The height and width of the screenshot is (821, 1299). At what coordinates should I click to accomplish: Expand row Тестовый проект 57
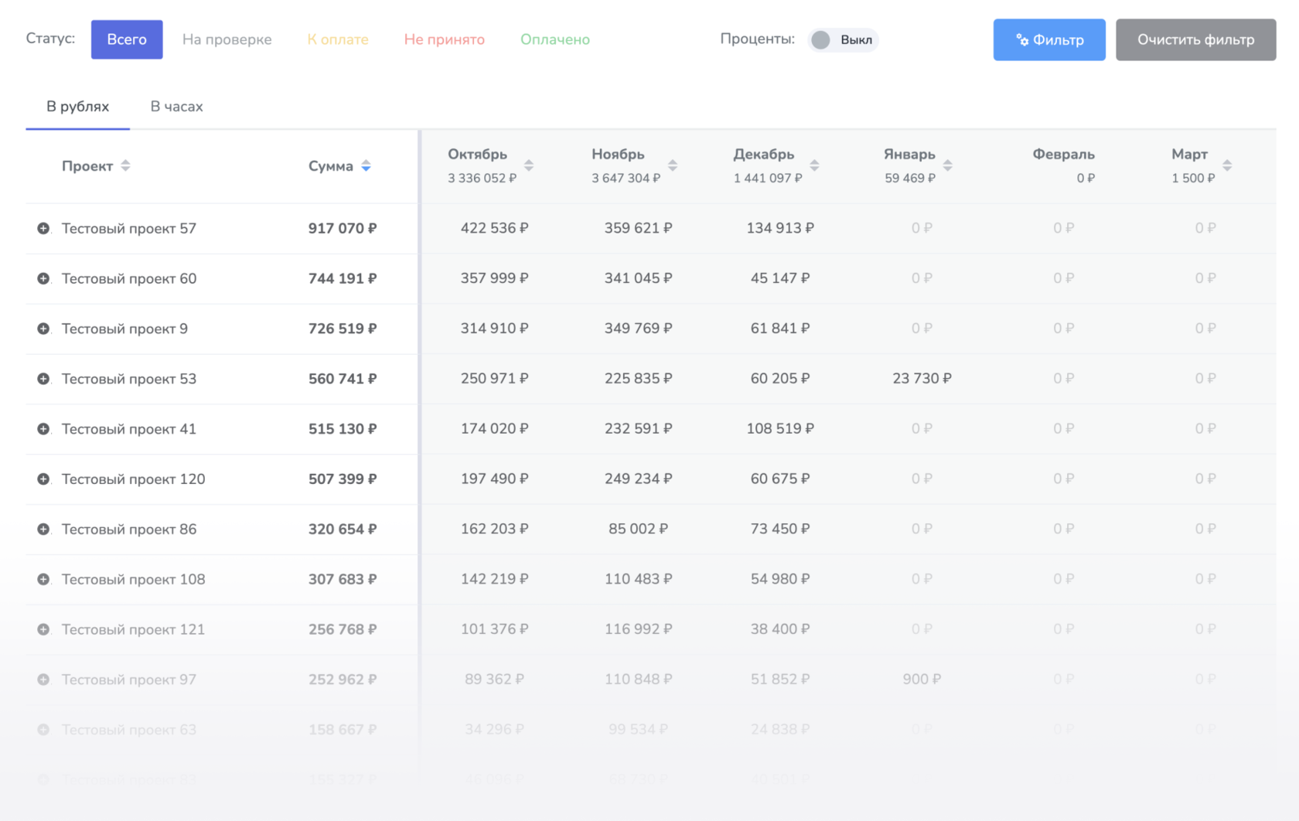pyautogui.click(x=43, y=228)
